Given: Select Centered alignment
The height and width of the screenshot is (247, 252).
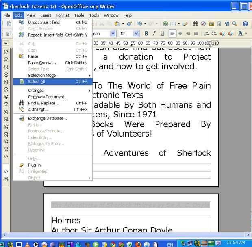Looking at the screenshot, I should coord(180,34).
